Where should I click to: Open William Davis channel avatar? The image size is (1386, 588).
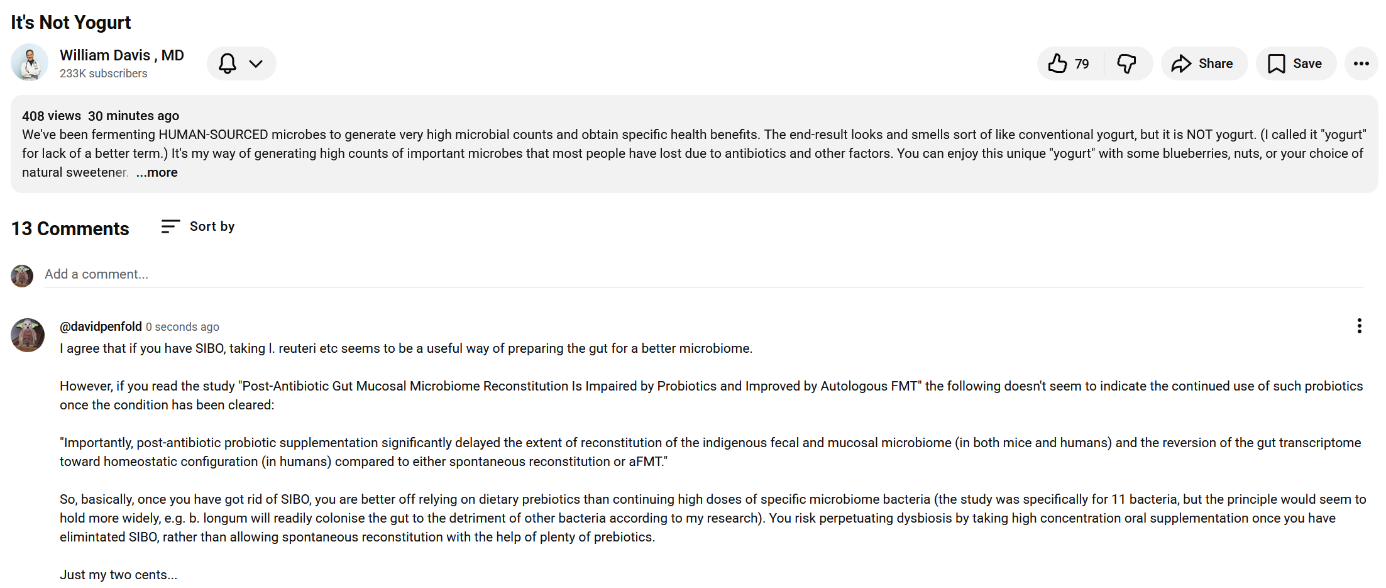point(30,62)
